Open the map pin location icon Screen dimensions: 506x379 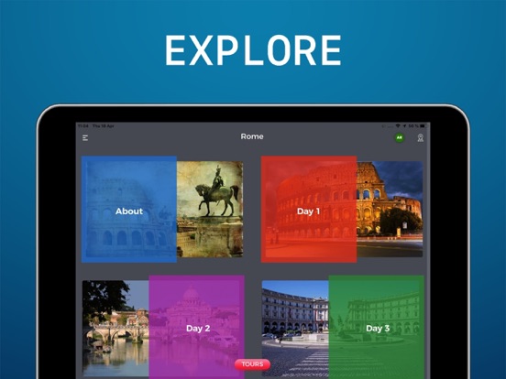(420, 138)
